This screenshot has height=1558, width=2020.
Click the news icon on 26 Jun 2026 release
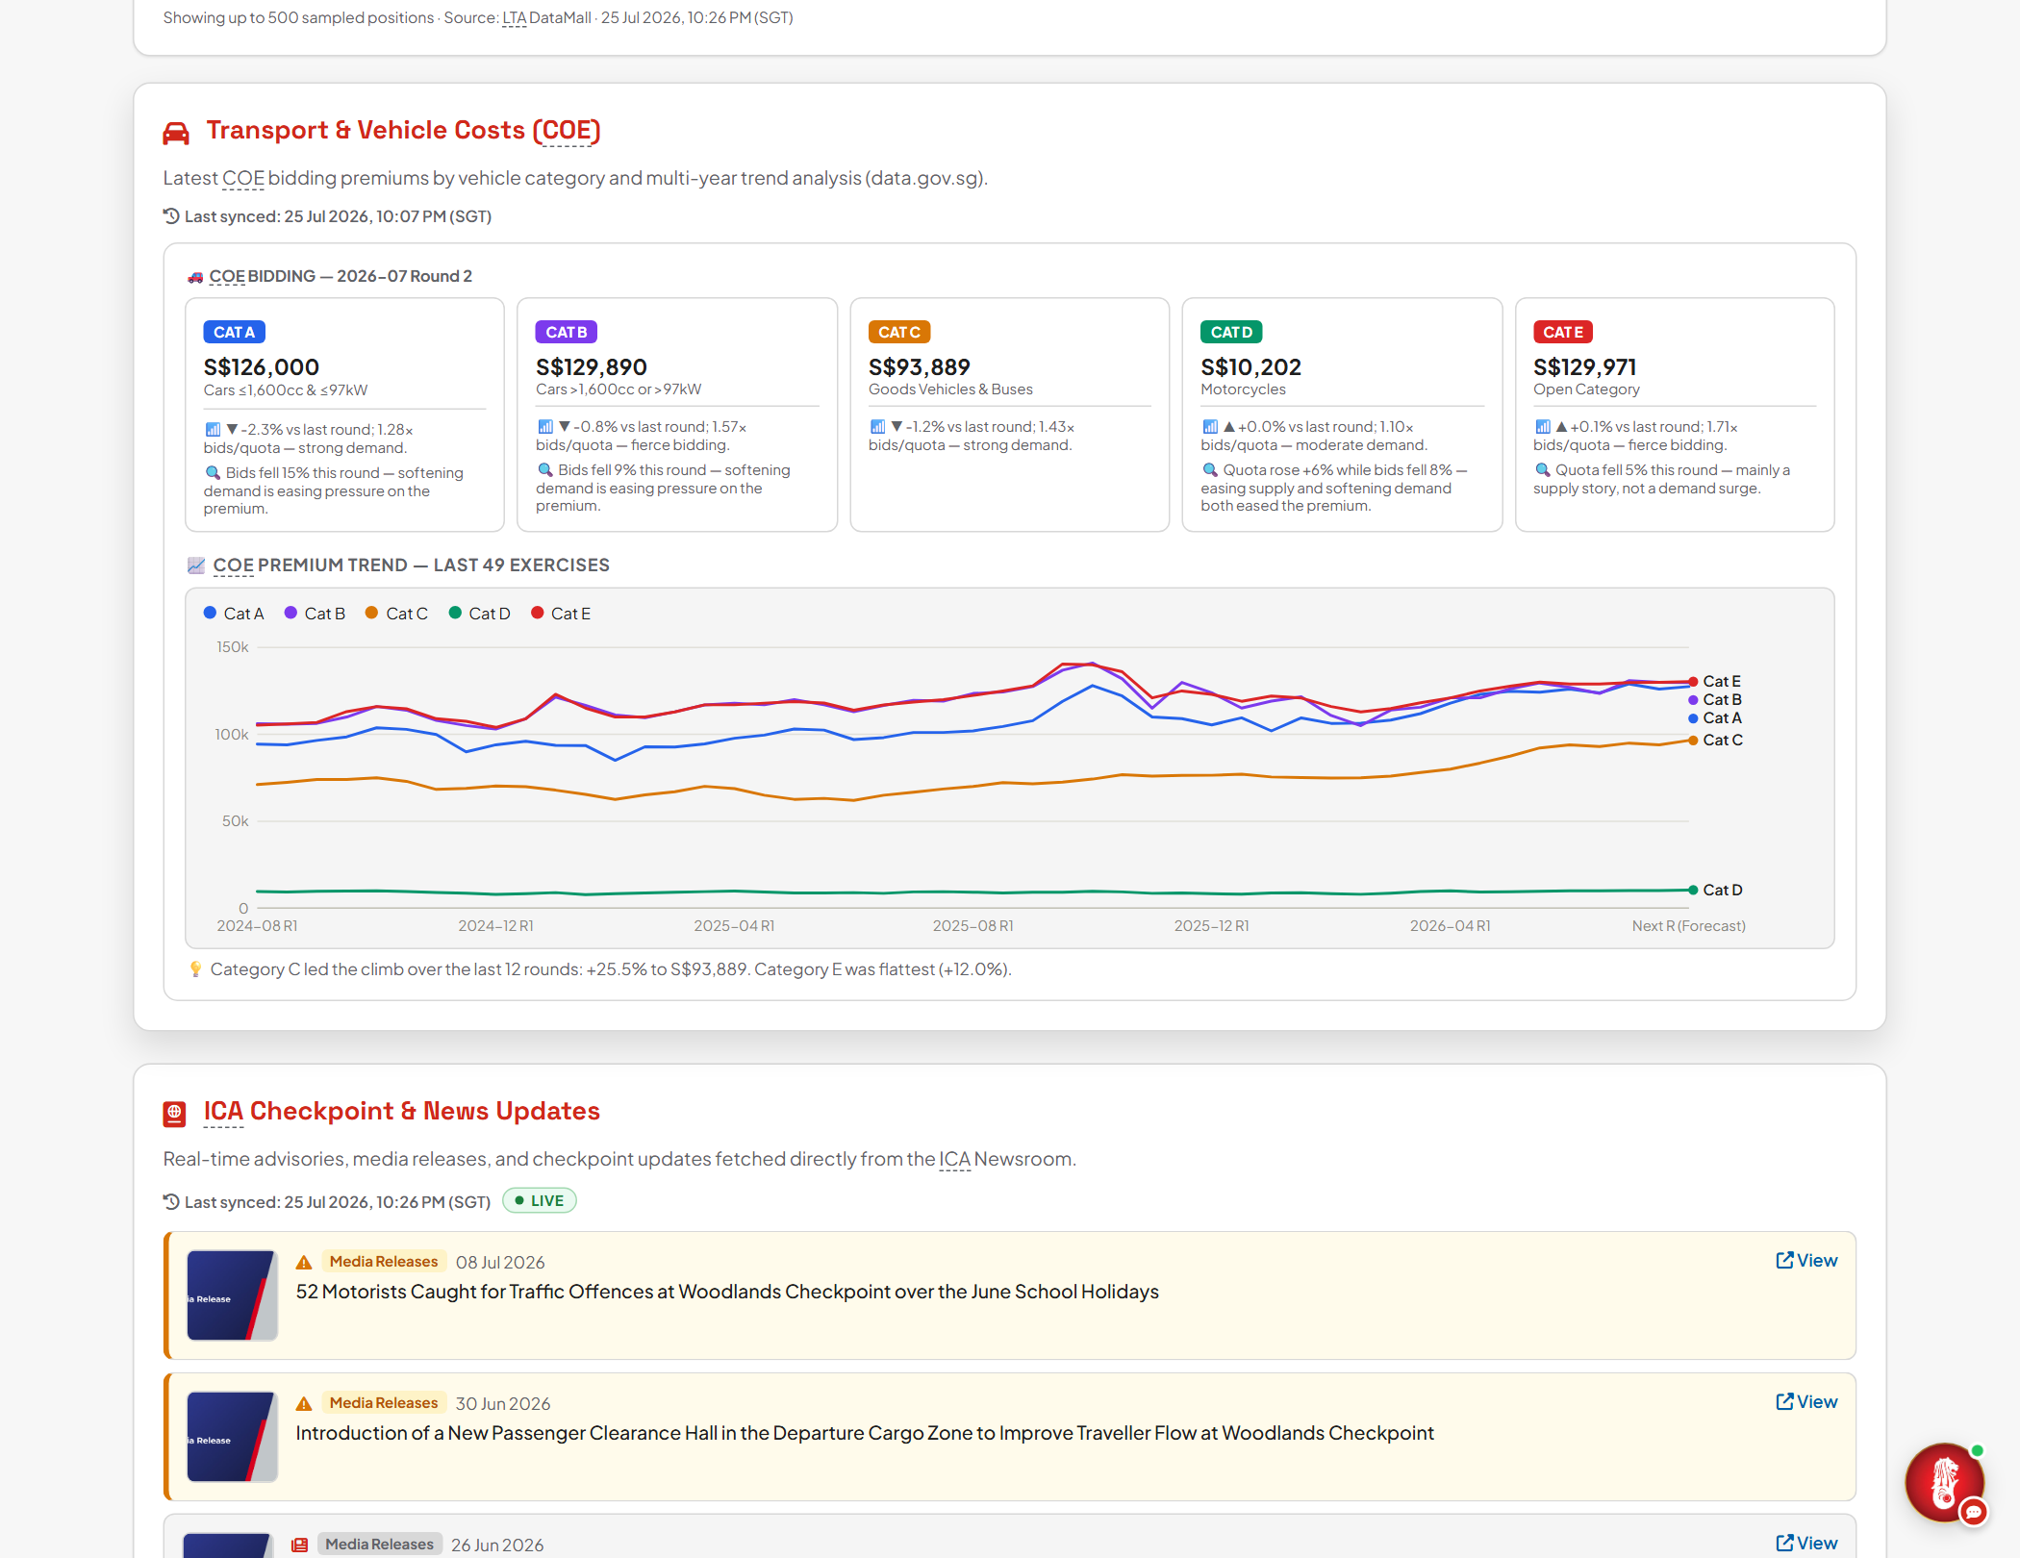(300, 1545)
